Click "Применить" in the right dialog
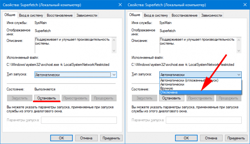Image resolution: width=250 pixels, height=144 pixels. (236, 138)
